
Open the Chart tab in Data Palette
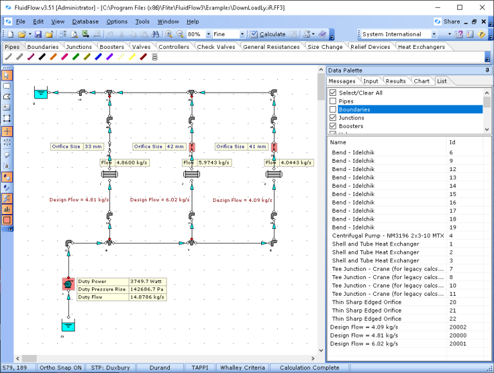[421, 81]
